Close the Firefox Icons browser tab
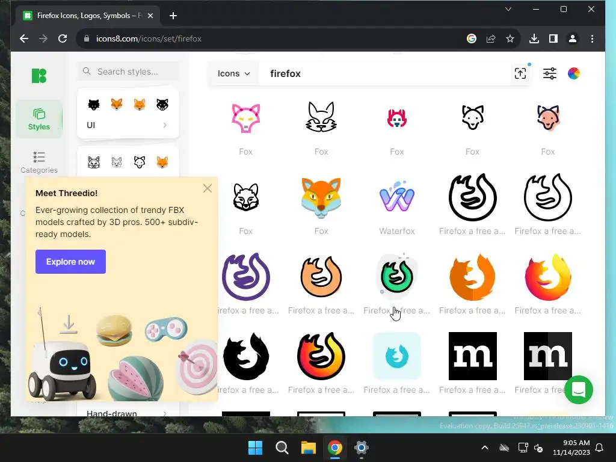The image size is (616, 462). (150, 16)
